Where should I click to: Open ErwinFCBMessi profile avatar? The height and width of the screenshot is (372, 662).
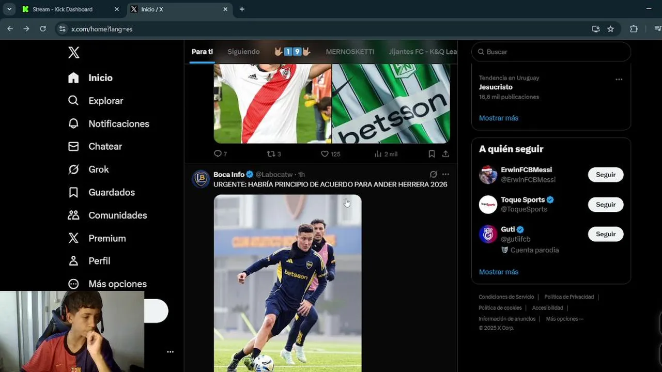tap(488, 175)
